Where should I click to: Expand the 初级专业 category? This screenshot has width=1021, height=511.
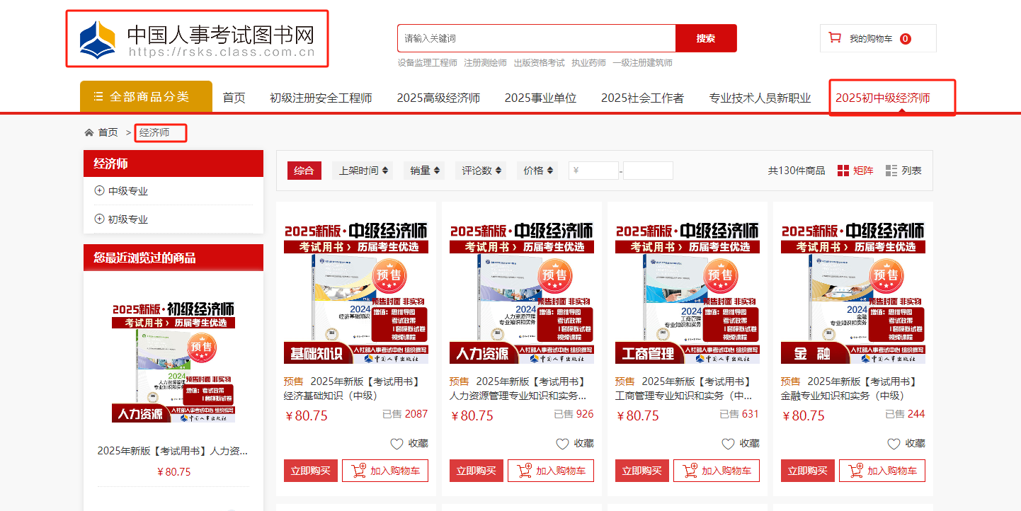click(99, 219)
